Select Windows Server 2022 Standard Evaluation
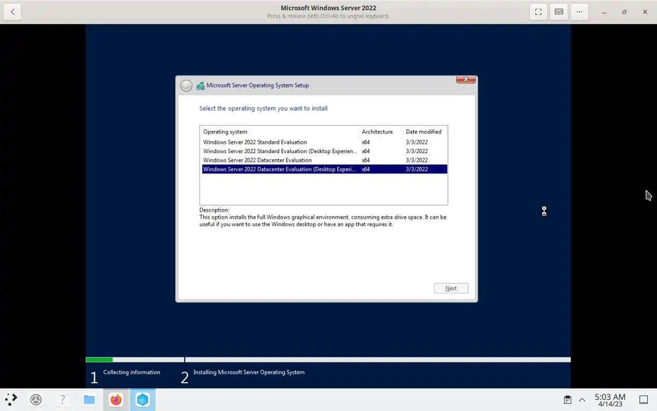This screenshot has height=411, width=657. click(x=324, y=142)
